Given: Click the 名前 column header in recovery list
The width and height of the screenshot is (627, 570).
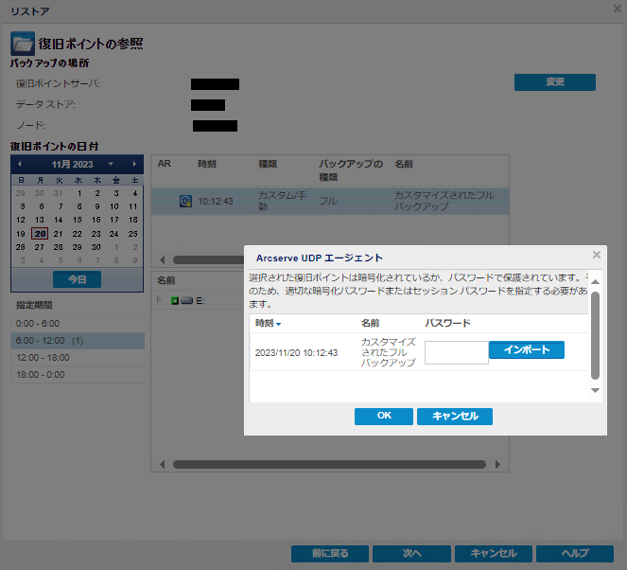Looking at the screenshot, I should tap(404, 164).
